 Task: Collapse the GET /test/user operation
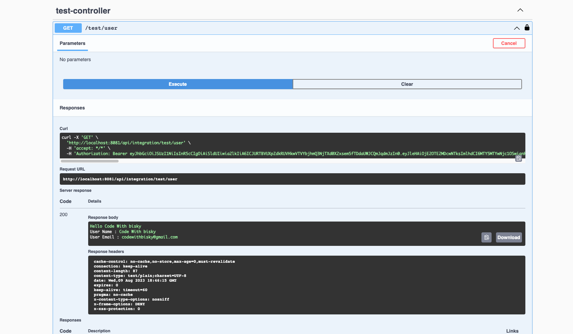tap(517, 28)
